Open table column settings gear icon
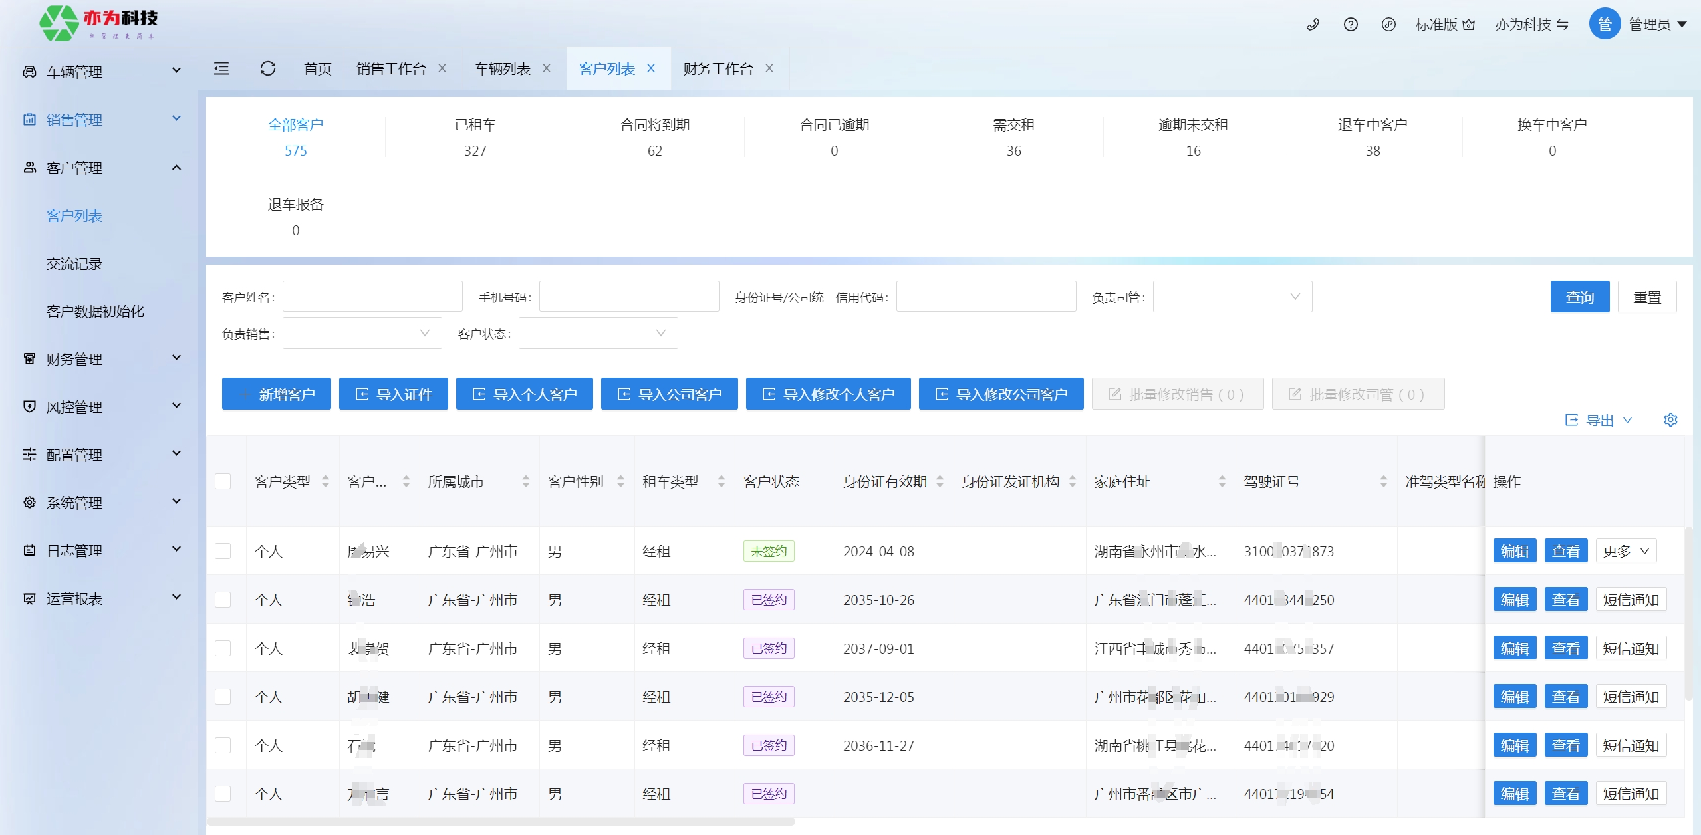This screenshot has height=835, width=1701. 1670,419
